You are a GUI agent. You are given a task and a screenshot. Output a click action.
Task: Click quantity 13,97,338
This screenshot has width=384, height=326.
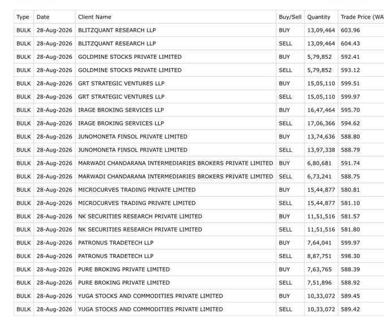click(321, 150)
